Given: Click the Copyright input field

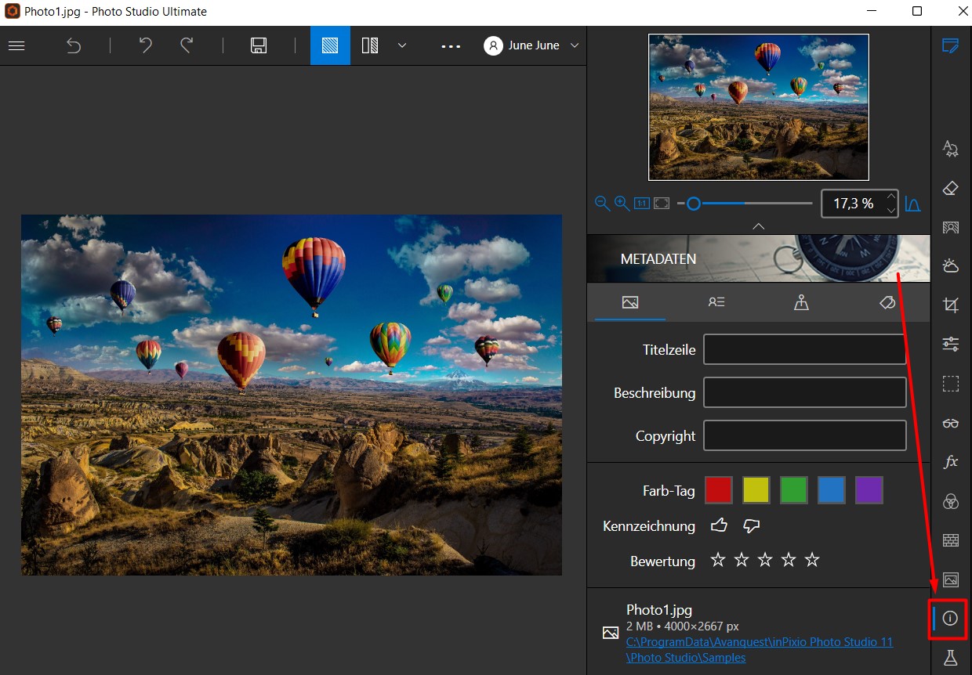Looking at the screenshot, I should (805, 436).
